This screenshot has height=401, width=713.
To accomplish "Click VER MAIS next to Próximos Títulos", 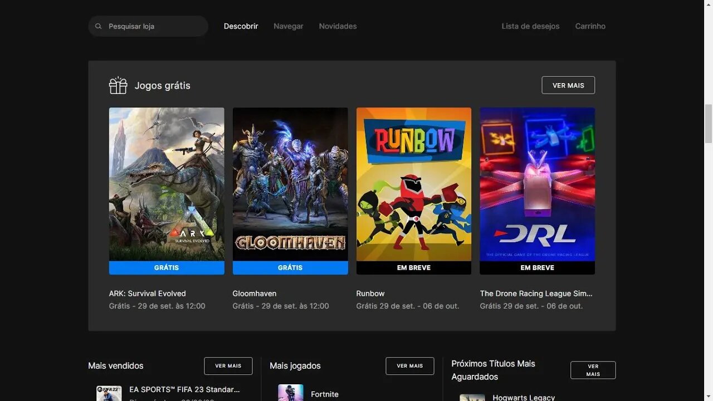I will (593, 370).
